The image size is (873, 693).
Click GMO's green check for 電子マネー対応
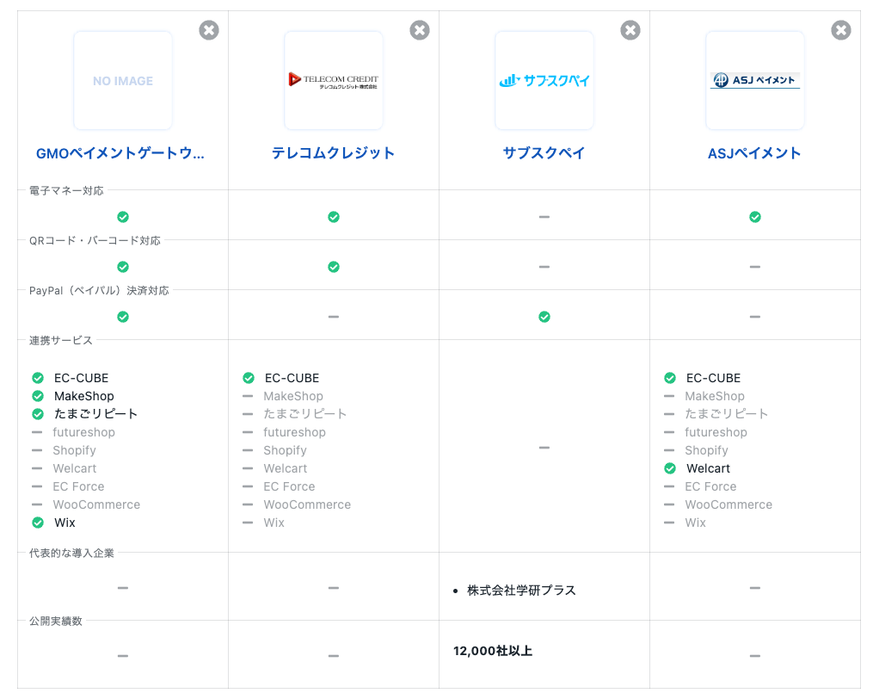click(123, 217)
